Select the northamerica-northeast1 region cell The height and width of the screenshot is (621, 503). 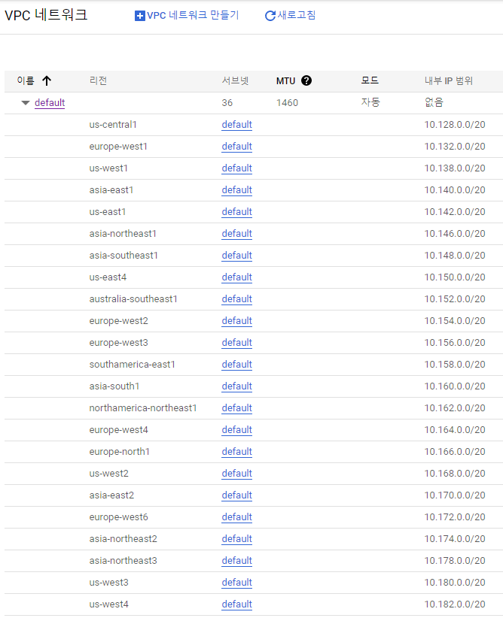point(143,407)
